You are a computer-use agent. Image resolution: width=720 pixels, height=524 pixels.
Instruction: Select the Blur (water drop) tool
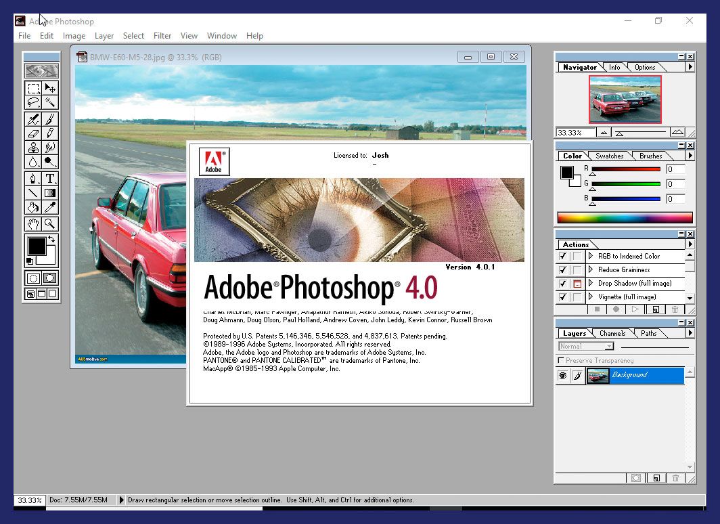pos(33,162)
